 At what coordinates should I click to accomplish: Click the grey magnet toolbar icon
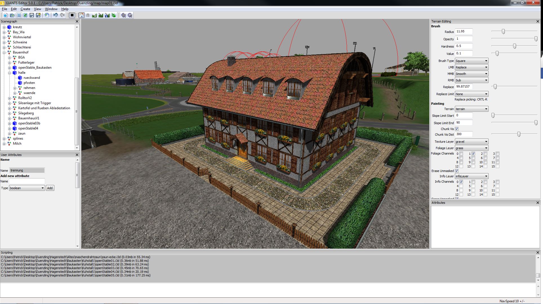pos(88,15)
